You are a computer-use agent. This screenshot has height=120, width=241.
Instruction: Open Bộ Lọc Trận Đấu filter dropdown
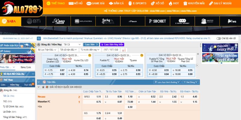click(x=47, y=50)
